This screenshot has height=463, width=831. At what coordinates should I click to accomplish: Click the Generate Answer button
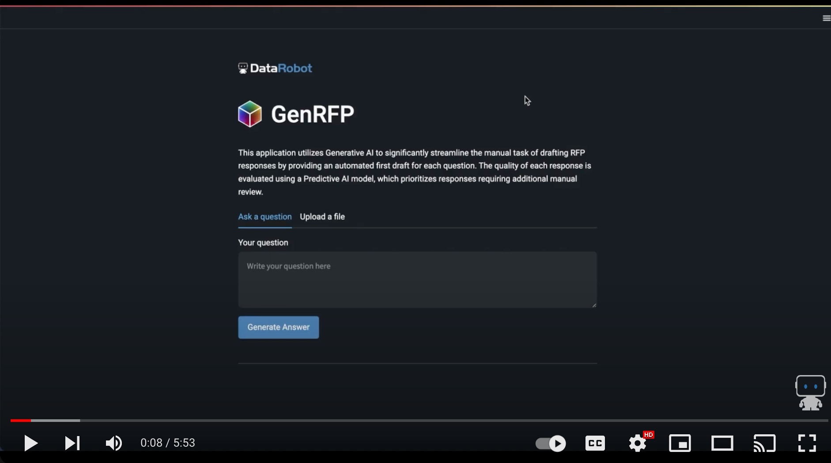click(279, 327)
